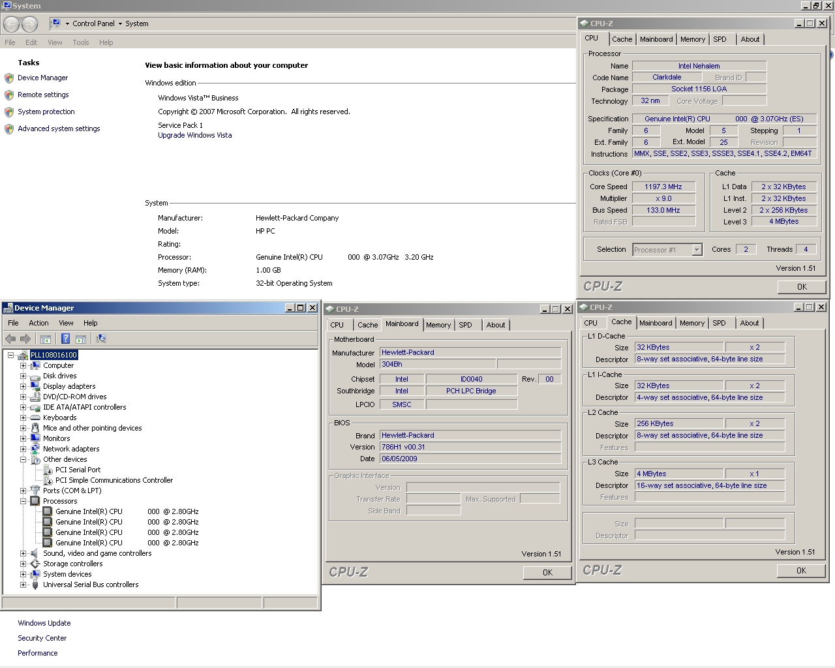Click the Monitors icon in device tree
Viewport: 835px width, 668px height.
tap(35, 438)
